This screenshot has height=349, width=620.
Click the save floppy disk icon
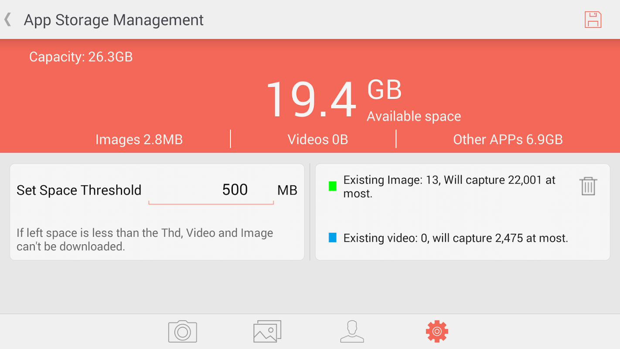pyautogui.click(x=593, y=20)
